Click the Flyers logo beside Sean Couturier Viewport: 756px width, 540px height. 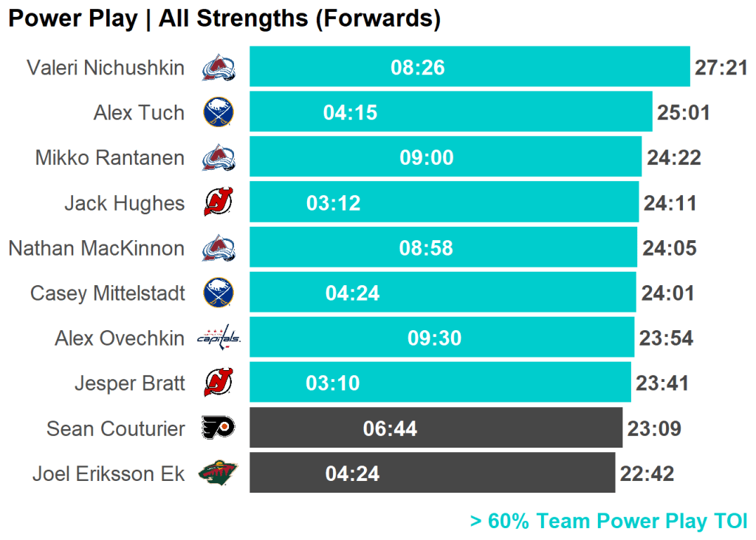click(219, 428)
